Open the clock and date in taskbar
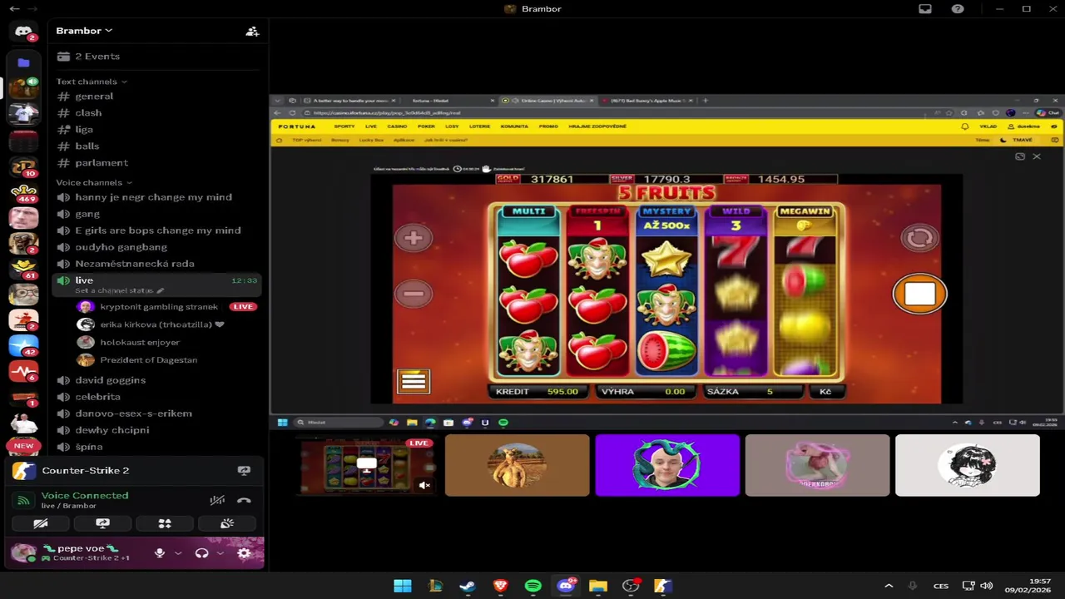 (1028, 586)
